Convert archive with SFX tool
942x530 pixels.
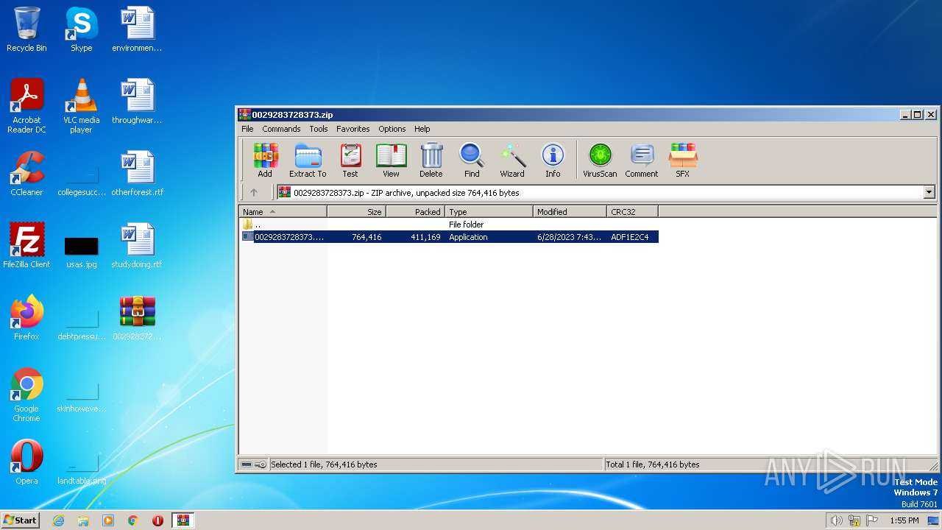point(683,160)
